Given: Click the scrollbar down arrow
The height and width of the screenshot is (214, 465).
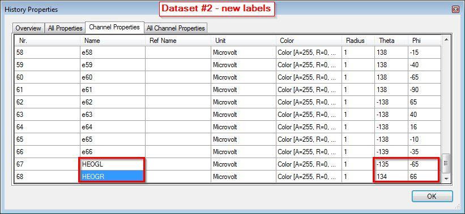Looking at the screenshot, I should (446, 178).
